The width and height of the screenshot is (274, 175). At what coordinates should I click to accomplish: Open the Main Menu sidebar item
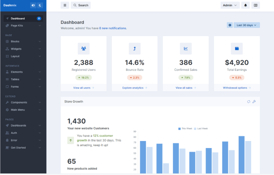click(x=23, y=110)
